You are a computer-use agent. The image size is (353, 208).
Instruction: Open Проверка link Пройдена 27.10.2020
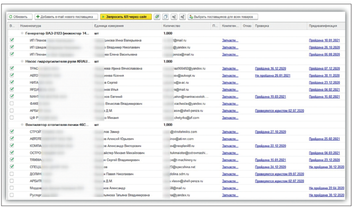(270, 132)
